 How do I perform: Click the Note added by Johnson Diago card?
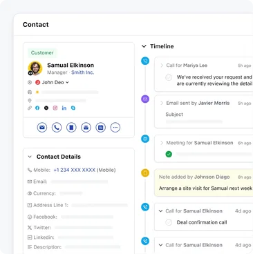[x=204, y=183]
